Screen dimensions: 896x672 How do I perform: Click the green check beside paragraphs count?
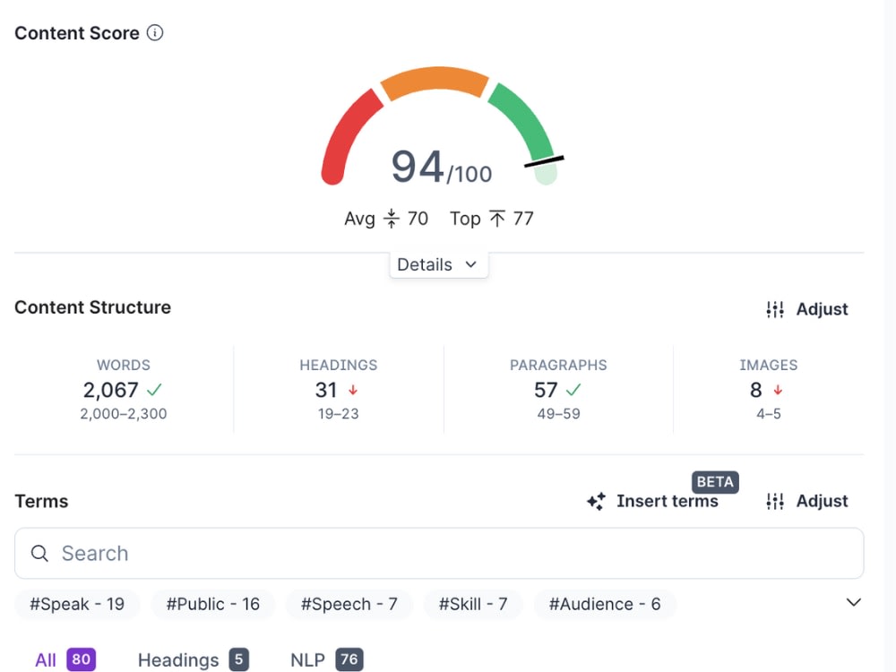pos(573,390)
